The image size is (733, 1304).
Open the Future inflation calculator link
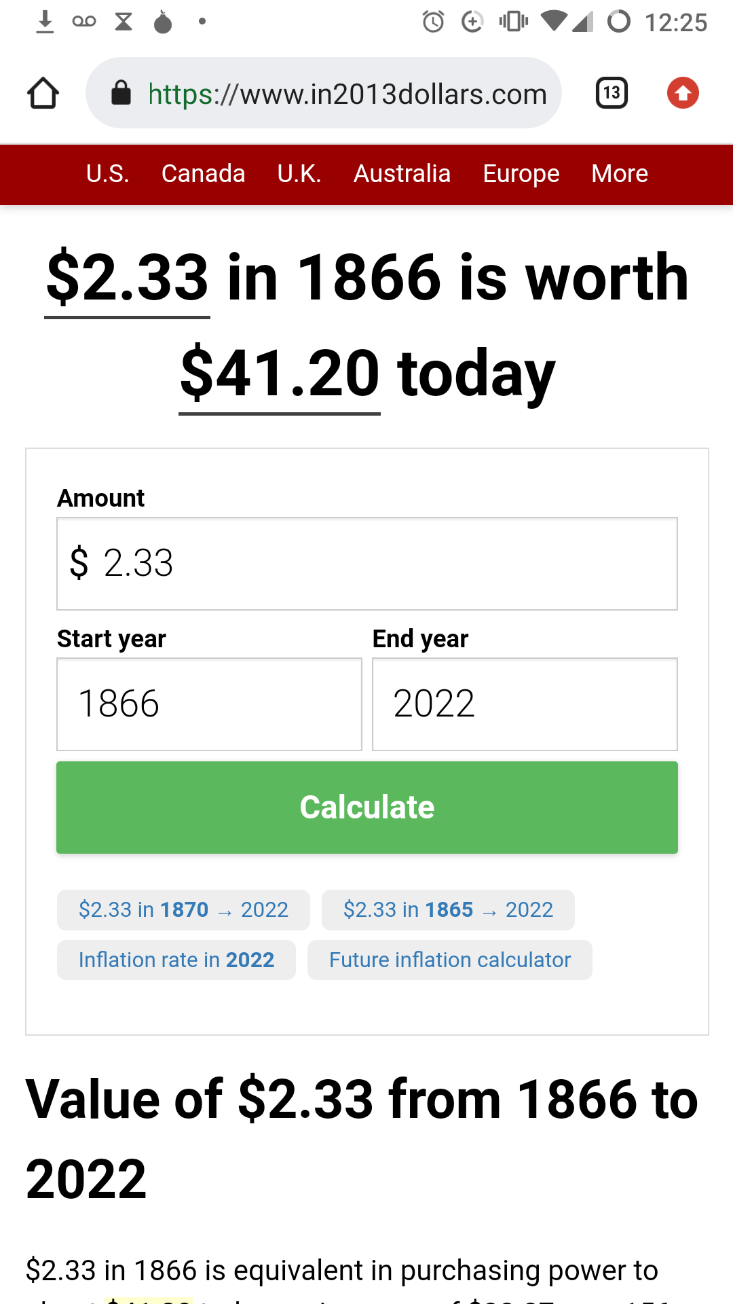449,960
